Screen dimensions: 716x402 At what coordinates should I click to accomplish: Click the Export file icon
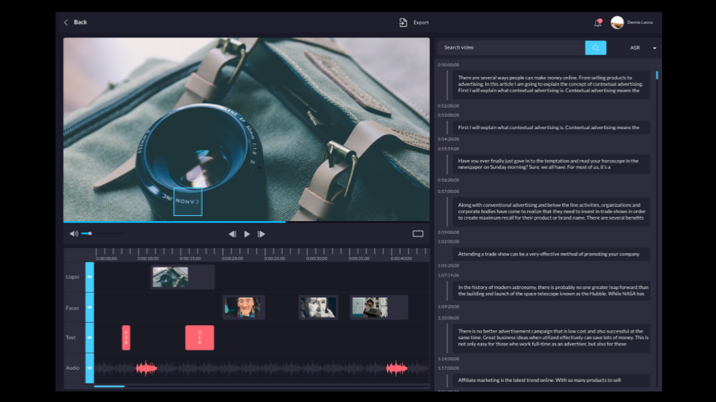tap(403, 22)
